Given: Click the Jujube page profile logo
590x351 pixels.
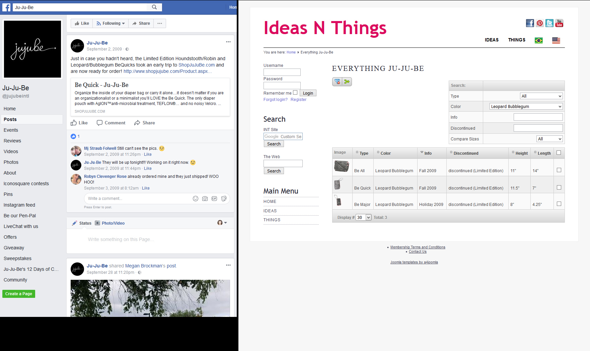Looking at the screenshot, I should click(x=32, y=49).
